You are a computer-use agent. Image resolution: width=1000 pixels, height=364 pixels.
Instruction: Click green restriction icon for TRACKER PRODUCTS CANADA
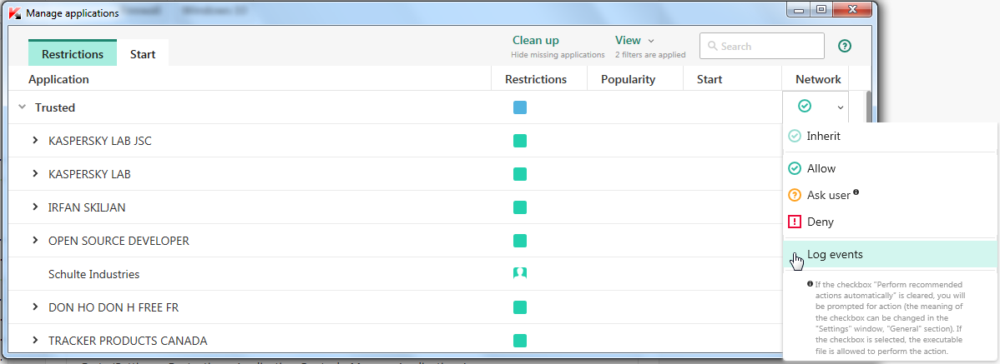[x=520, y=340]
